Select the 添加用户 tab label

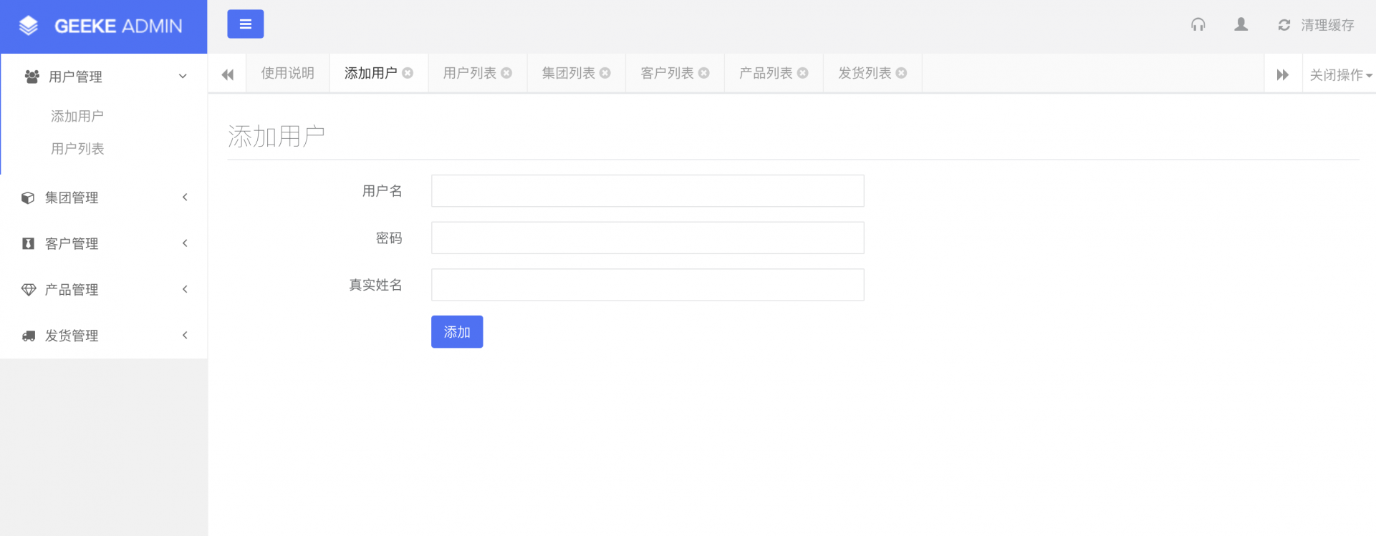pyautogui.click(x=371, y=73)
